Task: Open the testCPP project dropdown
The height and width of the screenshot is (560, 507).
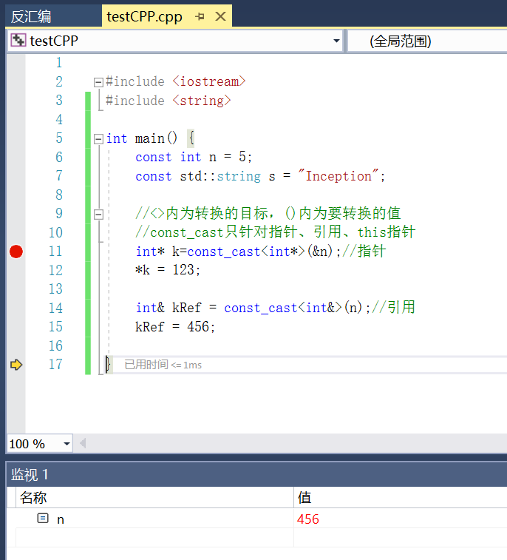Action: pos(336,41)
